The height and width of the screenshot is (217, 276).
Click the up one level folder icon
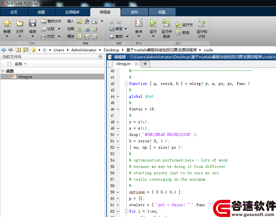[x=18, y=50]
